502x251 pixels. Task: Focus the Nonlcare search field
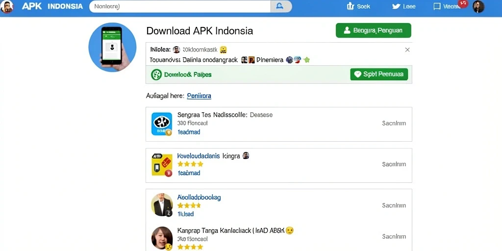(180, 6)
